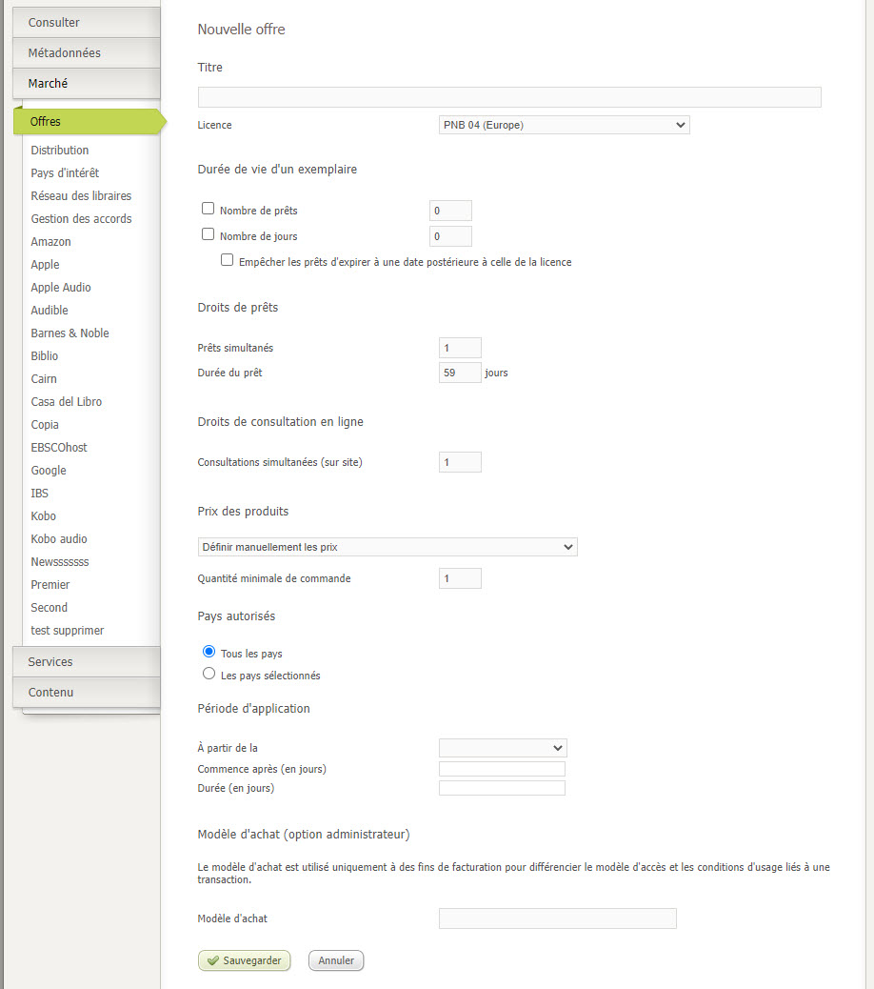The height and width of the screenshot is (989, 874).
Task: Tick the Nombre de jours checkbox
Action: (209, 234)
